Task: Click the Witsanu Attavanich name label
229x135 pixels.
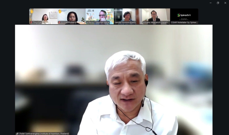Action: pyautogui.click(x=156, y=22)
